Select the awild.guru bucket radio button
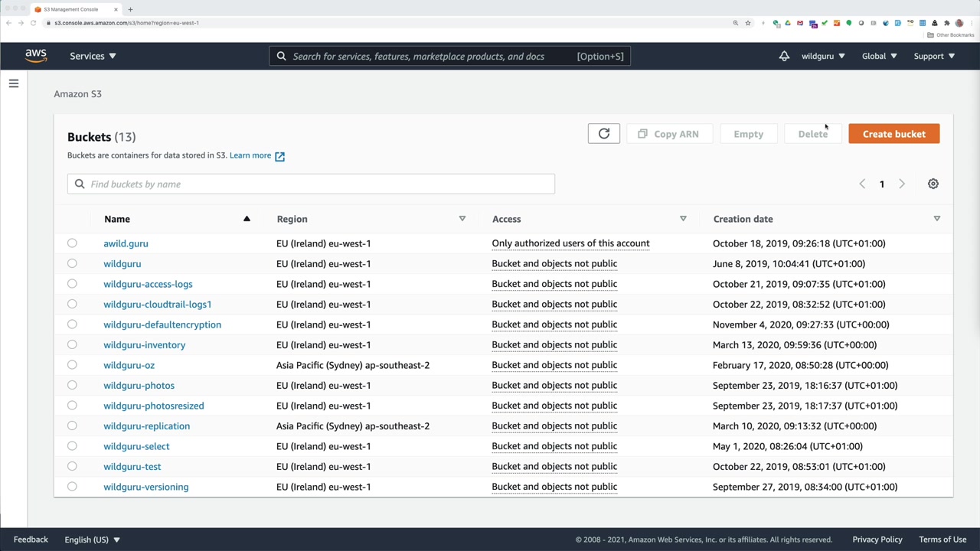 click(x=72, y=243)
